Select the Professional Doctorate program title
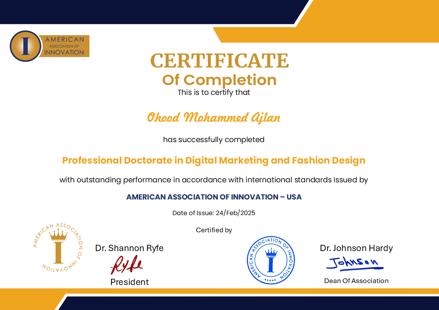This screenshot has width=439, height=310. (x=214, y=160)
